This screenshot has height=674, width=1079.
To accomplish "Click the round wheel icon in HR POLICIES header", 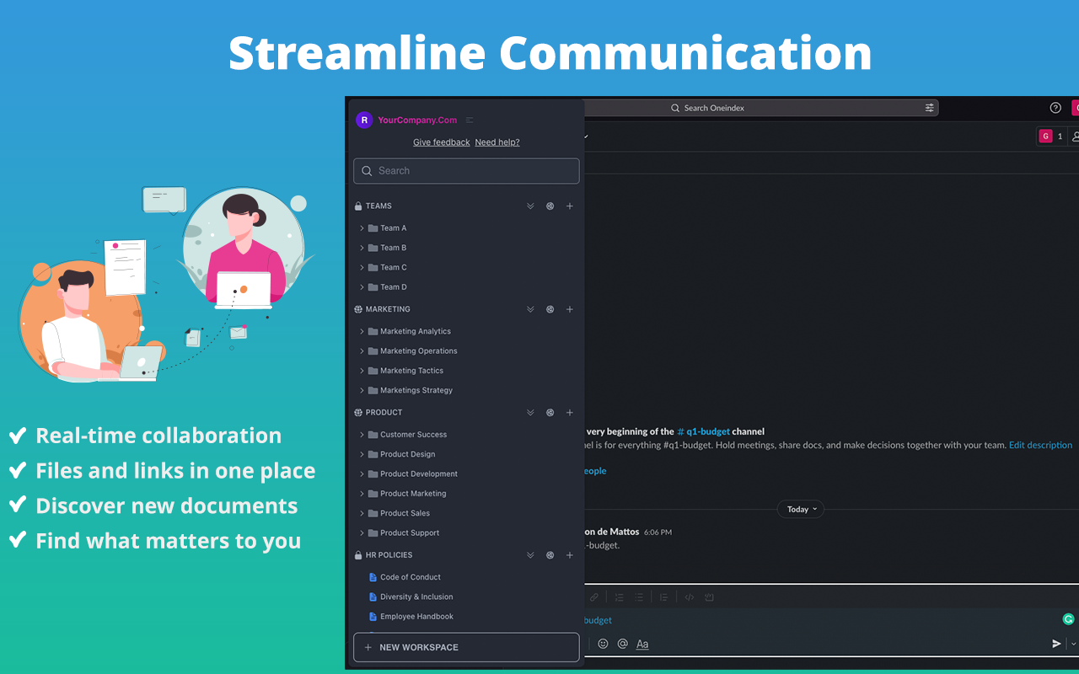I will click(550, 555).
